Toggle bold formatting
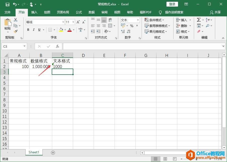227x162 pixels. click(x=28, y=30)
